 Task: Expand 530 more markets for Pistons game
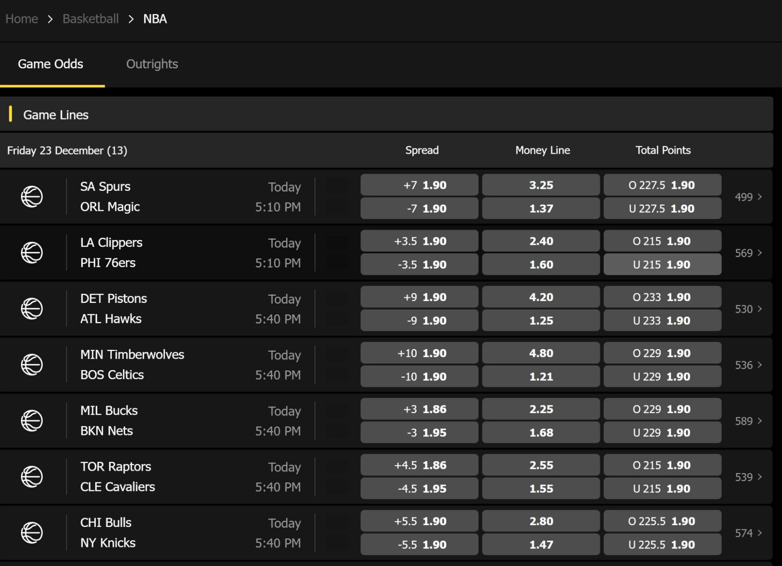coord(748,309)
